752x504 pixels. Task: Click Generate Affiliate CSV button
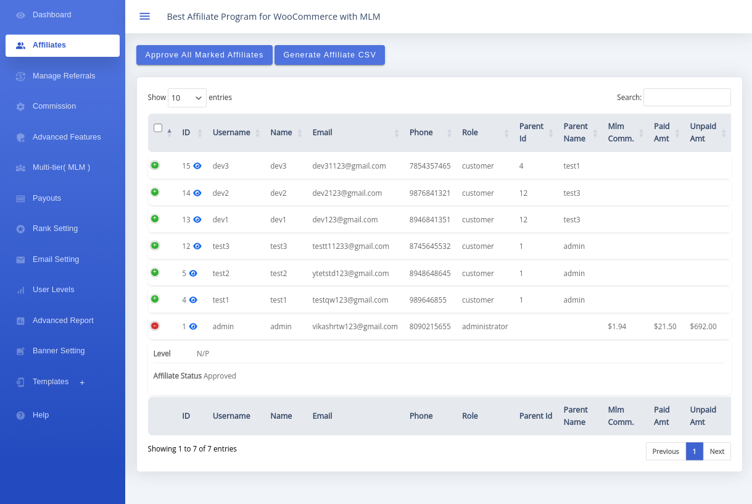(329, 55)
